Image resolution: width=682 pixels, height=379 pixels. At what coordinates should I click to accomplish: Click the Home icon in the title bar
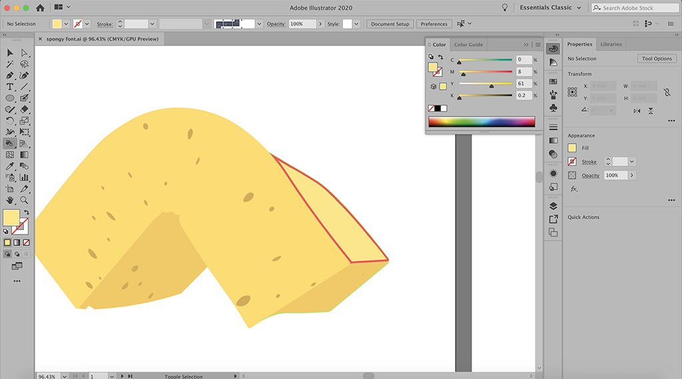tap(40, 8)
